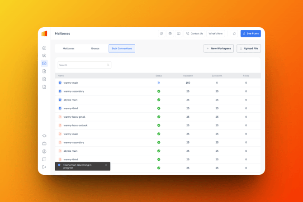Open the user profile icon in sidebar

tap(44, 152)
